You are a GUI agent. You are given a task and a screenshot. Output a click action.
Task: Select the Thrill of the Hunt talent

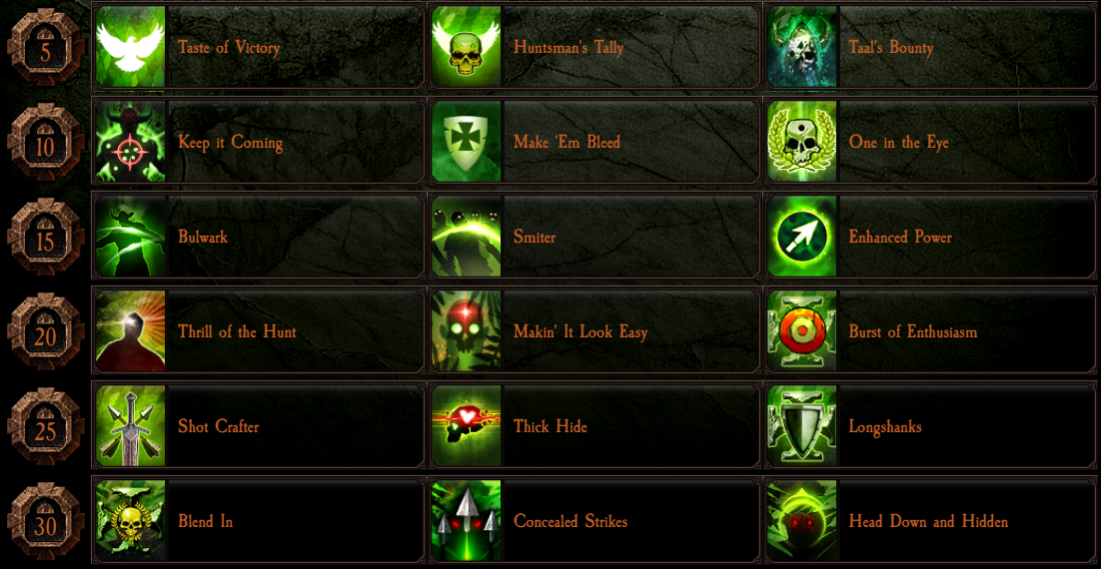[x=258, y=331]
